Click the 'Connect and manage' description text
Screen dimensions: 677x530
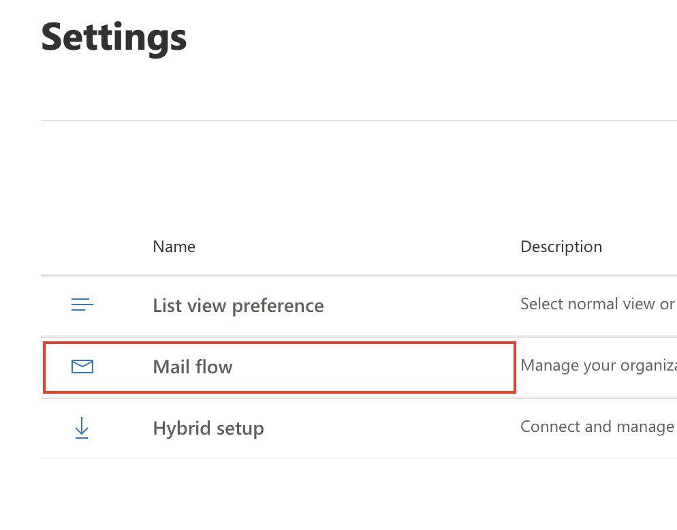pyautogui.click(x=599, y=426)
